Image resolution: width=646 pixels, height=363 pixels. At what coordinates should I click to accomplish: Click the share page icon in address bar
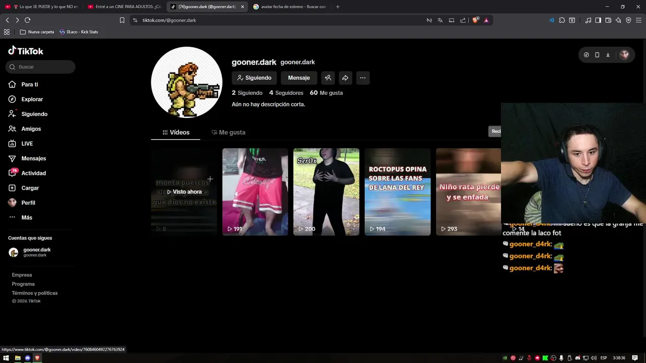[x=463, y=20]
